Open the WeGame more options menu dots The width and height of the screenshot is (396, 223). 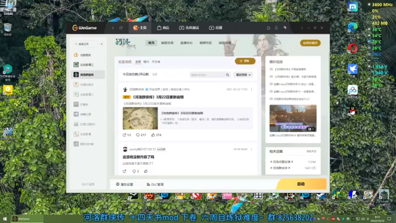[x=302, y=28]
